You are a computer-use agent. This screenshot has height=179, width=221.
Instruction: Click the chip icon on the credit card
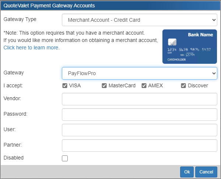pyautogui.click(x=172, y=42)
